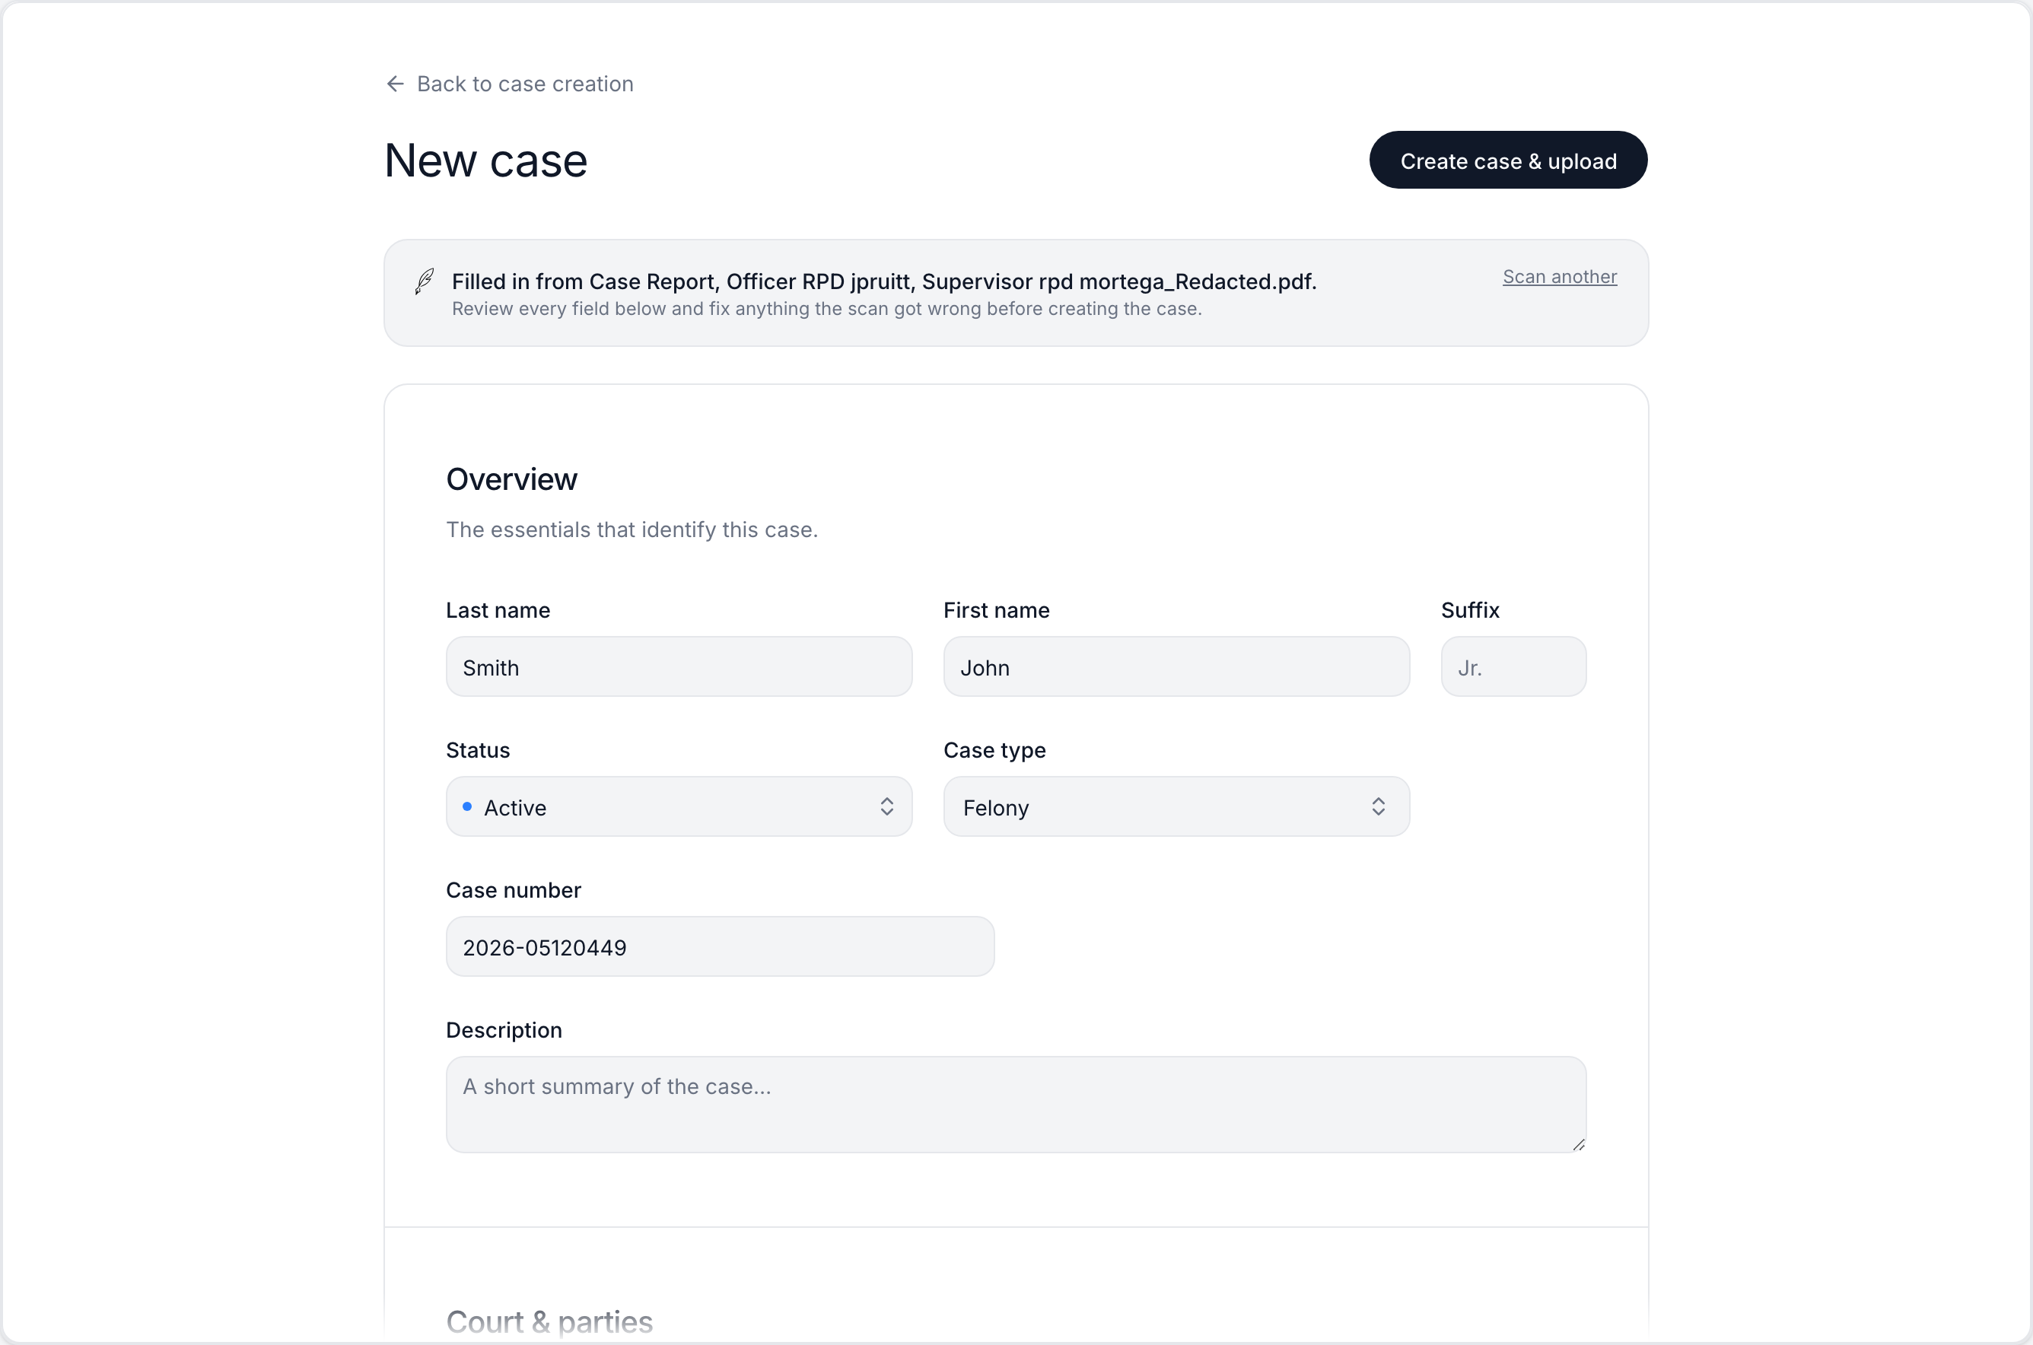The height and width of the screenshot is (1345, 2033).
Task: Click the feather quill icon in the scan banner
Action: [x=425, y=281]
